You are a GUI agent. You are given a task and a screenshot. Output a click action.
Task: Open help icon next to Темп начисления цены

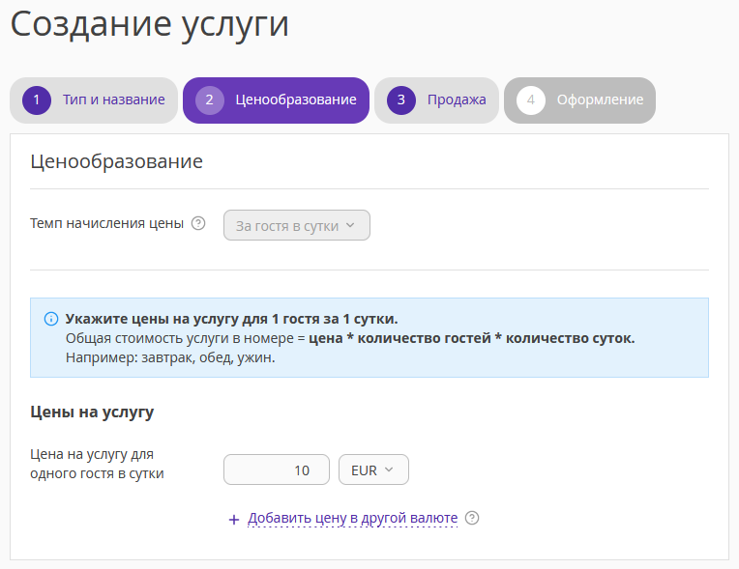(198, 223)
